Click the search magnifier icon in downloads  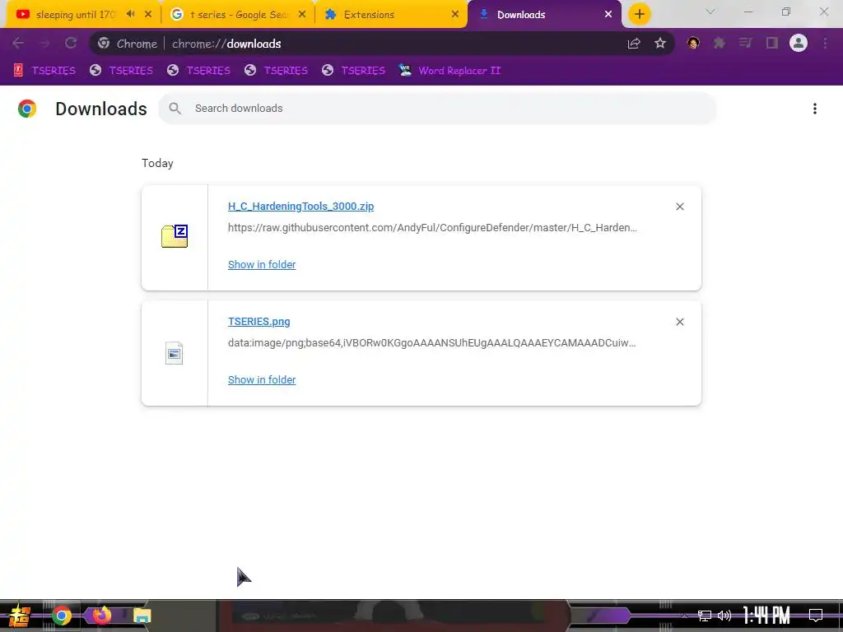pos(175,108)
